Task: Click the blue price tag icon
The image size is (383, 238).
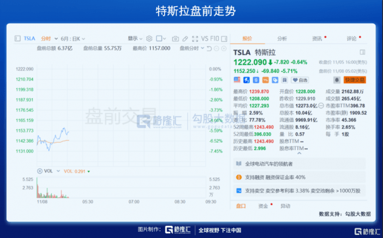Action: click(275, 80)
